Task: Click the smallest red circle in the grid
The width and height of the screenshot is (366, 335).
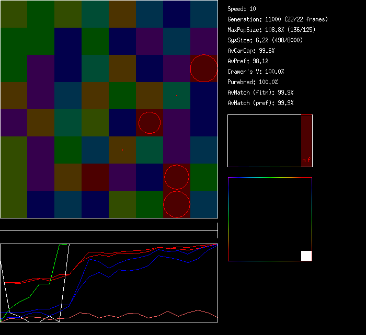Action: point(150,123)
